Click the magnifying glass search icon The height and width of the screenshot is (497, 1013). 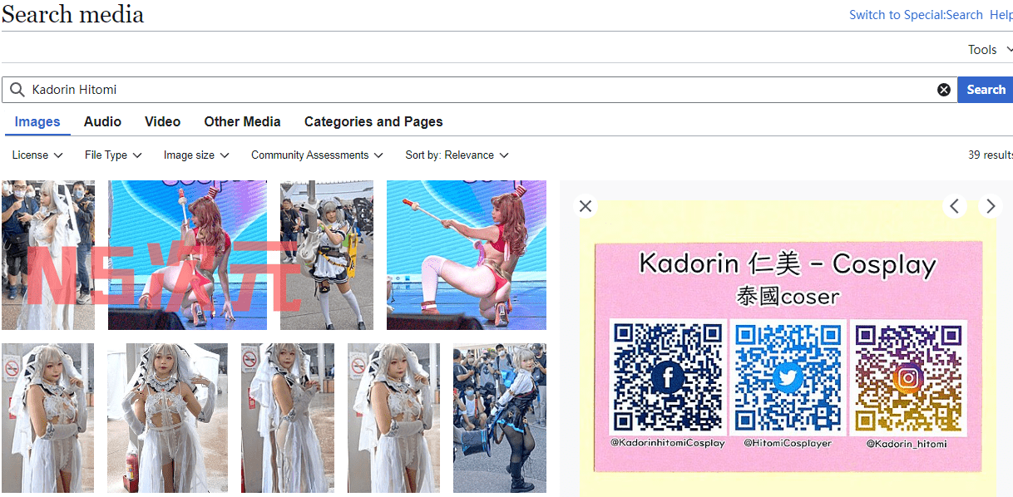[x=17, y=90]
